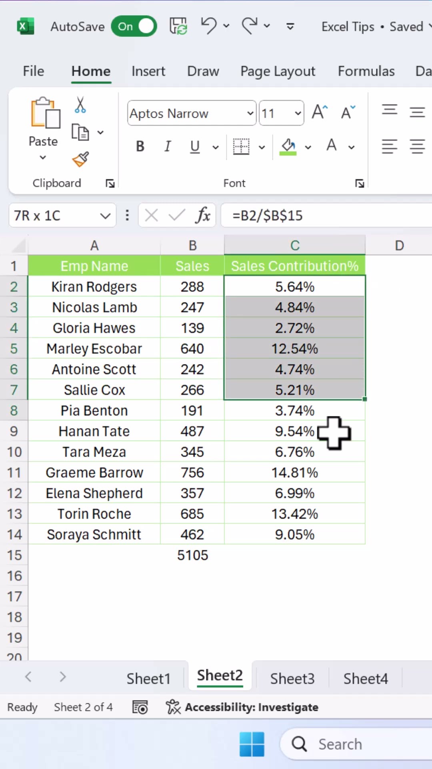
Task: Expand the Name Box dropdown arrow
Action: [x=105, y=216]
